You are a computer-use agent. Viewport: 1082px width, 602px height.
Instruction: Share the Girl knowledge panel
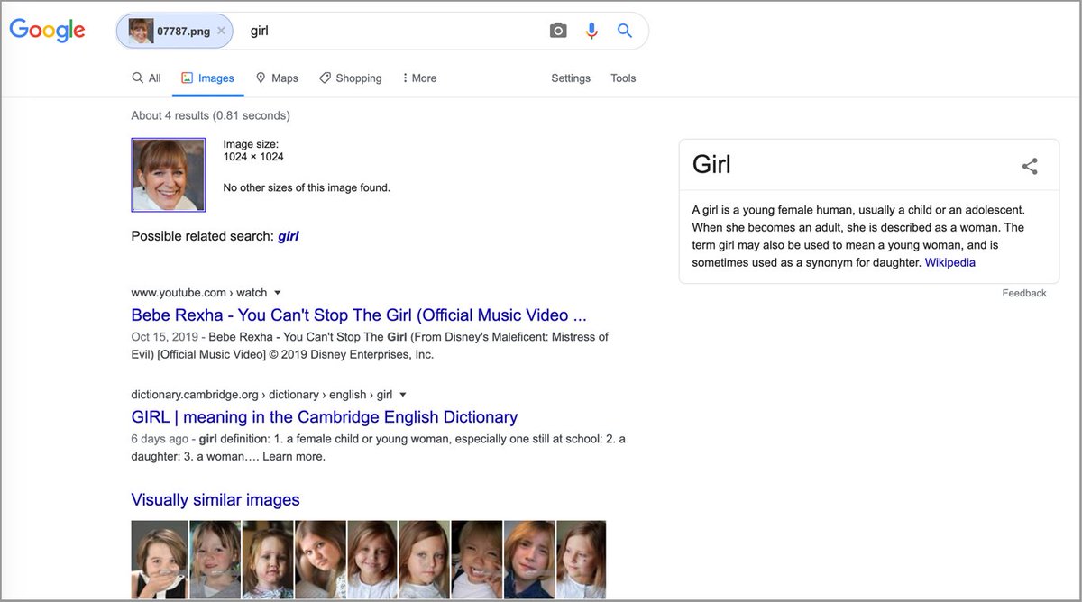tap(1030, 166)
